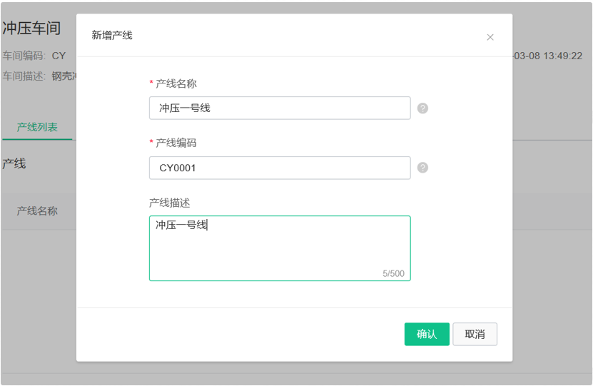The image size is (593, 386).
Task: Select the 新增产线 dialog title
Action: click(112, 35)
